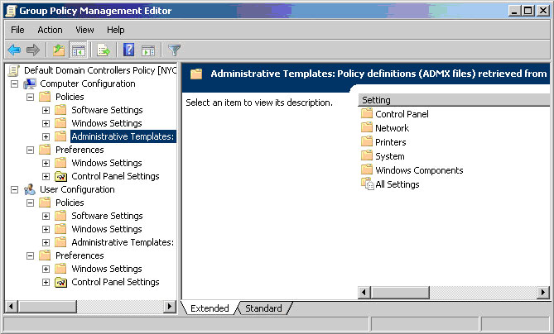This screenshot has width=554, height=334.
Task: Click the Export List toolbar icon
Action: click(x=104, y=50)
